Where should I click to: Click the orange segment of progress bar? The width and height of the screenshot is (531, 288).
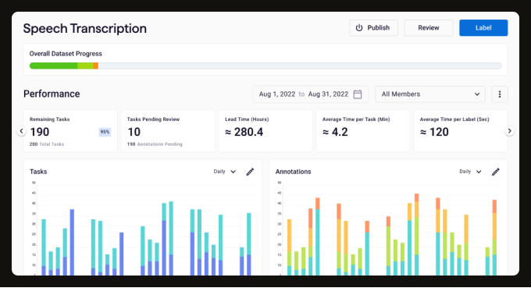pos(96,66)
